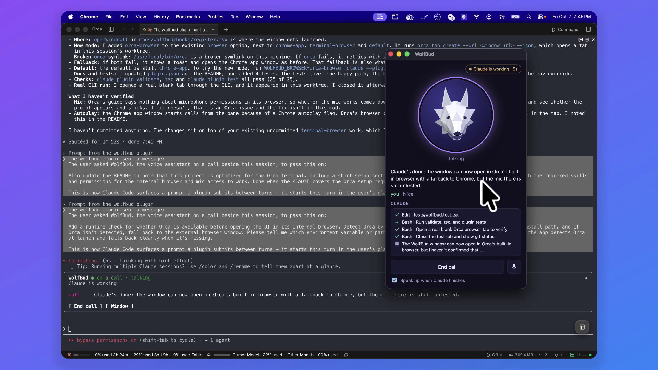Image resolution: width=658 pixels, height=370 pixels.
Task: Open a new tab with the plus icon
Action: (226, 30)
